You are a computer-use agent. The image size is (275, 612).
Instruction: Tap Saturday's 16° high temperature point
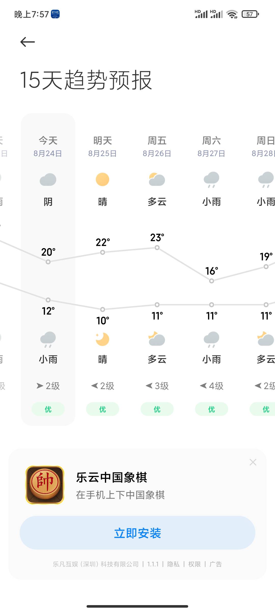pos(211,281)
